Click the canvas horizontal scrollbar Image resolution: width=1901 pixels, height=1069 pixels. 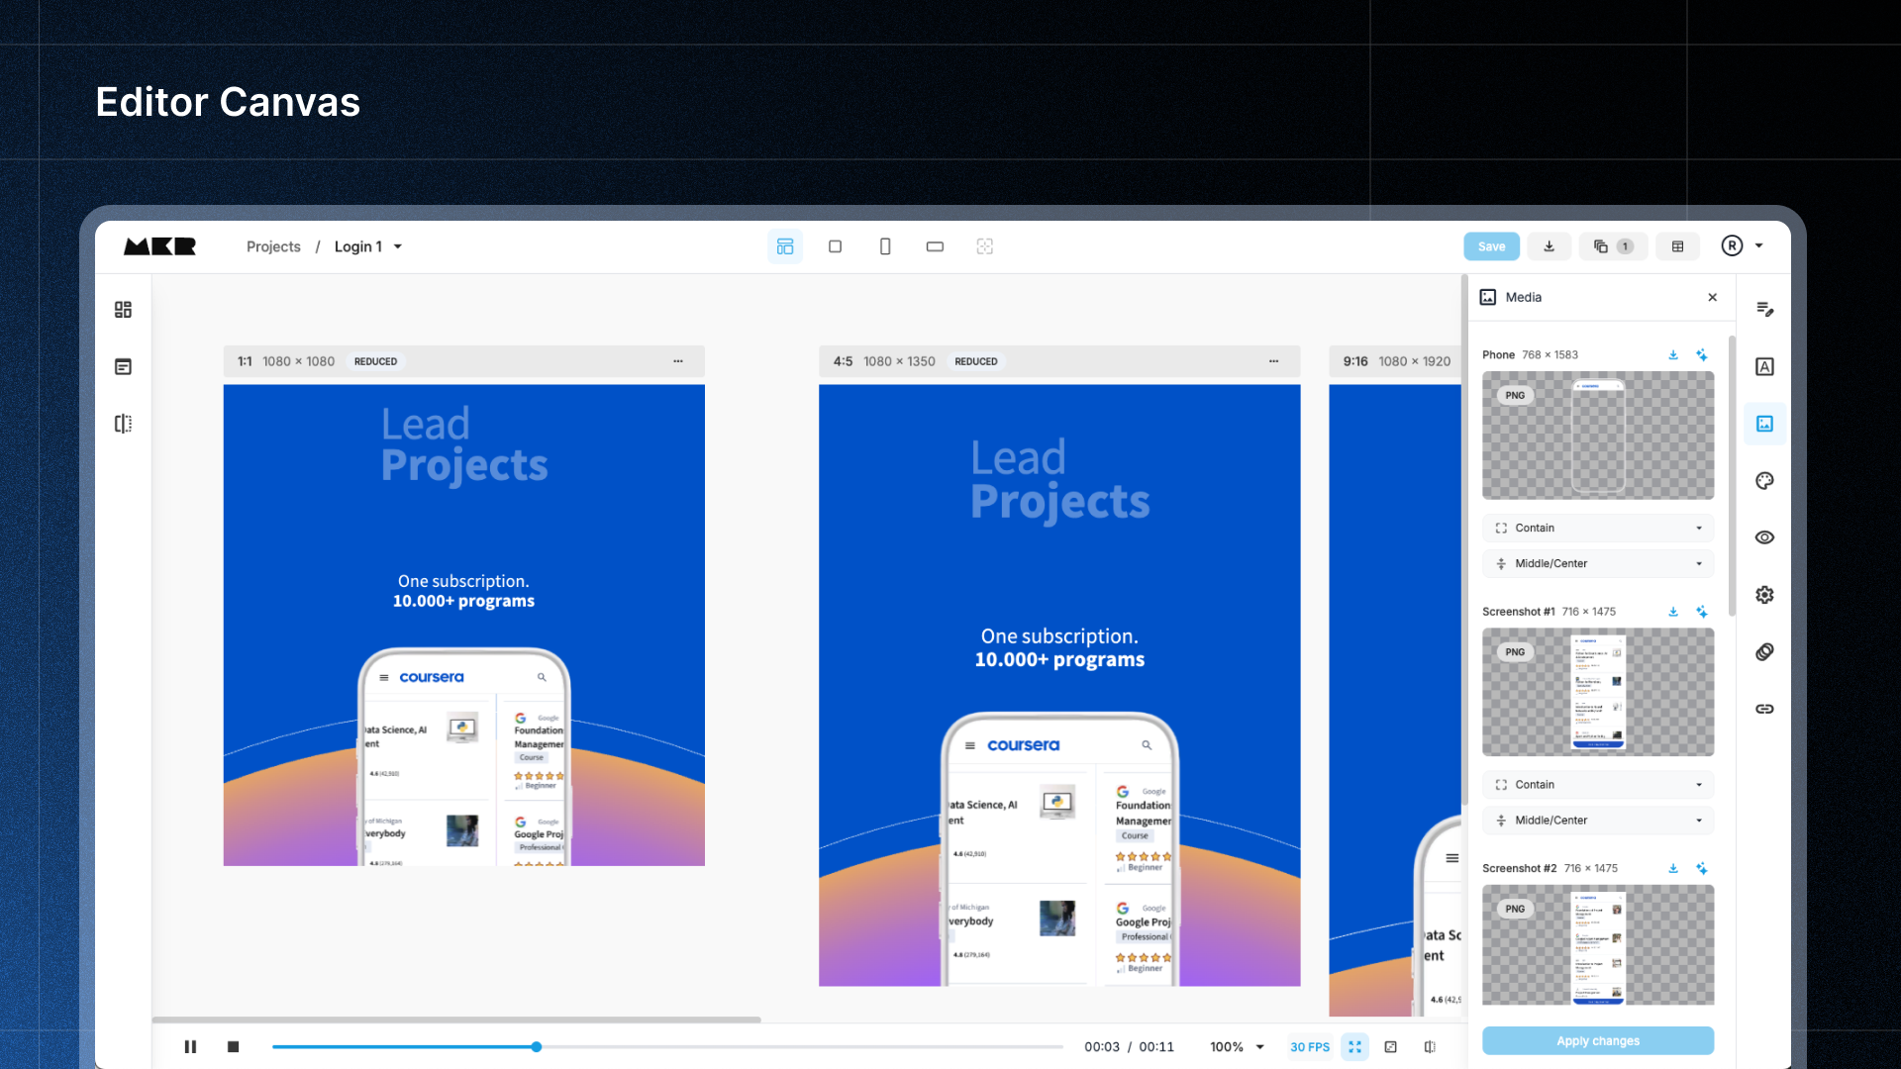click(456, 1019)
